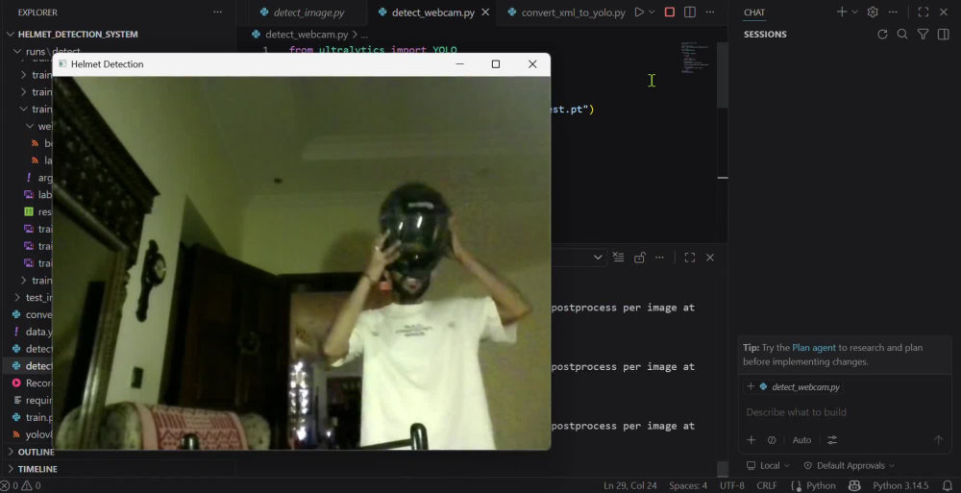The height and width of the screenshot is (493, 961).
Task: Open new chat options dropdown chevron
Action: (854, 12)
